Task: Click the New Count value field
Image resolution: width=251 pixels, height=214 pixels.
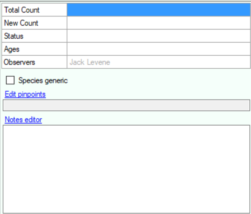Action: [159, 23]
